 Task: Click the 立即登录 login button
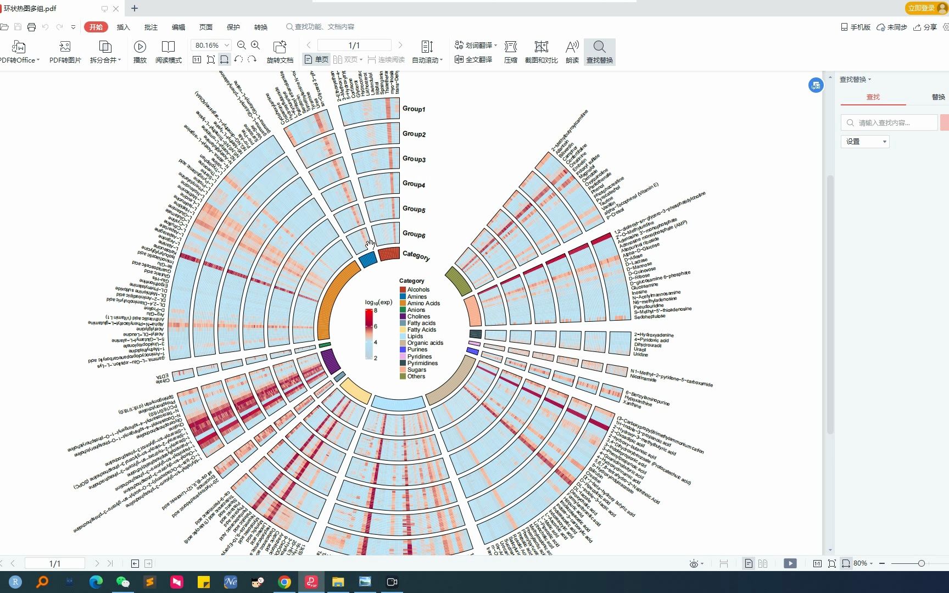(x=926, y=8)
